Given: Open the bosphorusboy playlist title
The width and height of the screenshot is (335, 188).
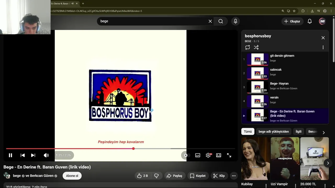Looking at the screenshot, I should coord(258,36).
